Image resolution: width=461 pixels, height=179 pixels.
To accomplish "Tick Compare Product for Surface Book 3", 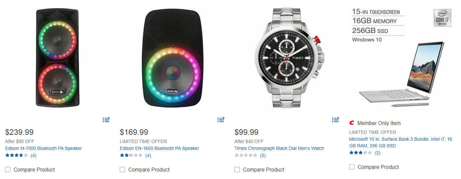I will tap(352, 167).
